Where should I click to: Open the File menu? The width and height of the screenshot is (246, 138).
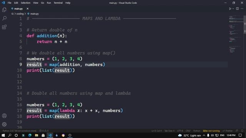point(9,3)
